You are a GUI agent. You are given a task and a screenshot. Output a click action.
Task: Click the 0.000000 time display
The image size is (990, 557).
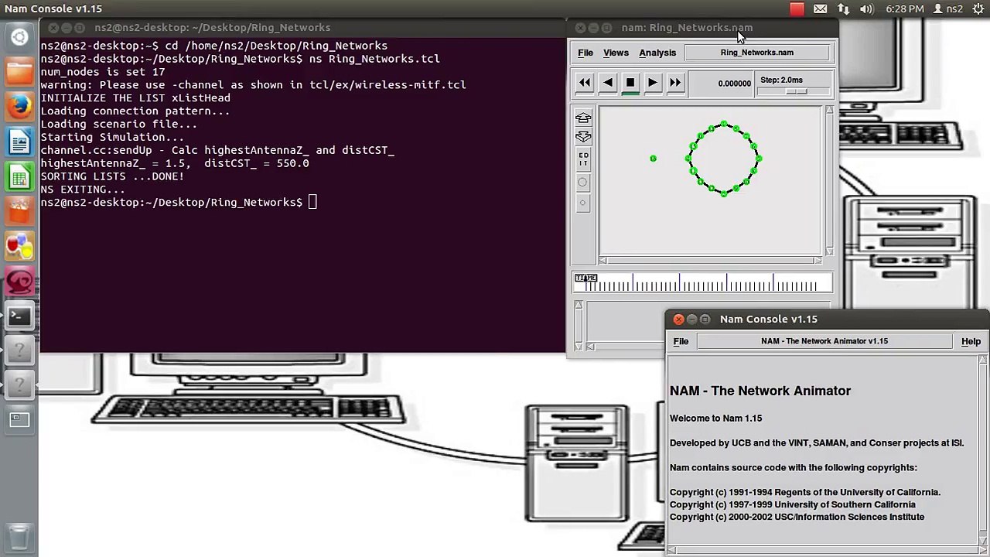722,84
